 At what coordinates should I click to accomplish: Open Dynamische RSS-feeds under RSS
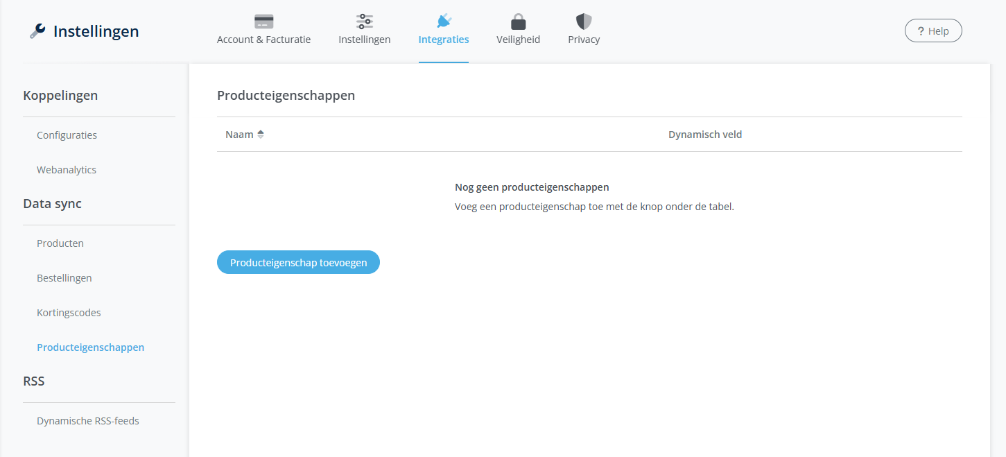[x=87, y=420]
